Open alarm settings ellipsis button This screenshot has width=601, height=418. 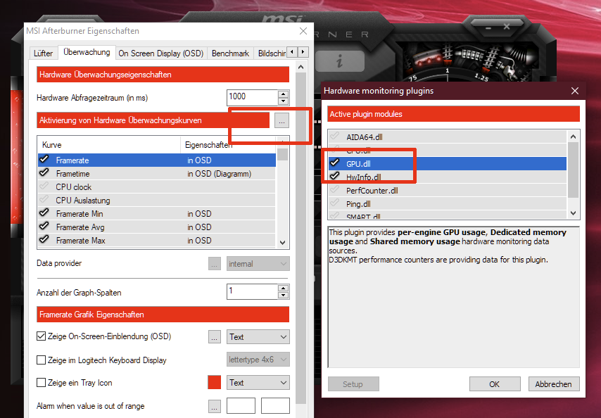point(214,406)
